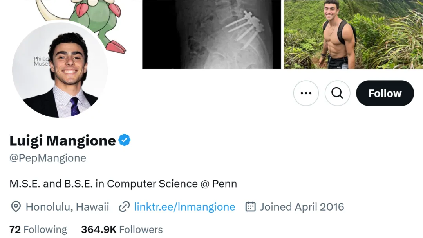Open the 364.9K Followers list

[122, 229]
